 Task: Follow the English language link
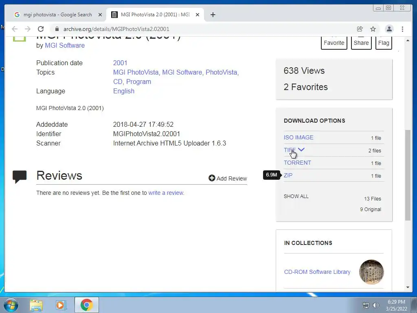click(124, 91)
